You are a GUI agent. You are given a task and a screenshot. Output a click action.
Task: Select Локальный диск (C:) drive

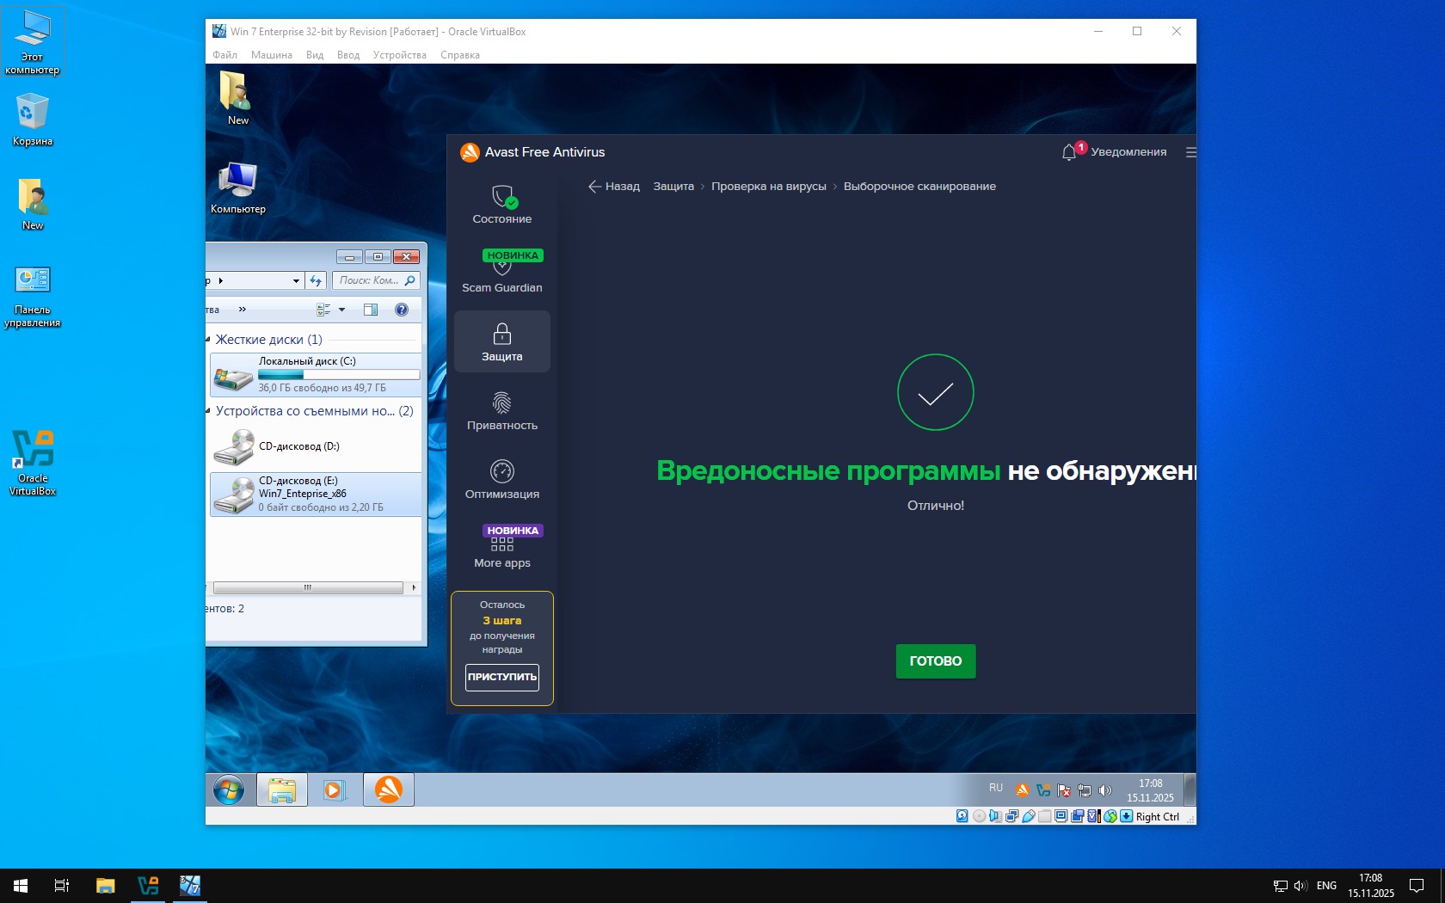pos(317,375)
